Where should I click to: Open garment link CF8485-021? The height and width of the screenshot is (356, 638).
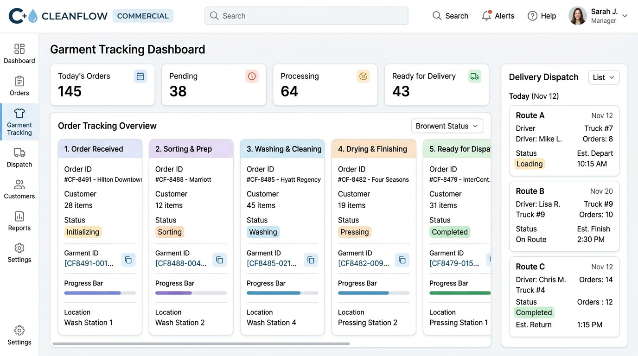coord(272,263)
